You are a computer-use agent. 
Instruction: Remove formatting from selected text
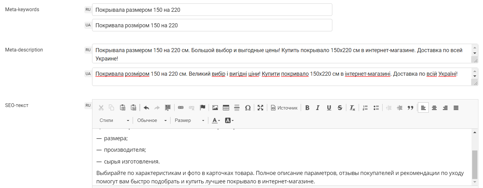352,108
